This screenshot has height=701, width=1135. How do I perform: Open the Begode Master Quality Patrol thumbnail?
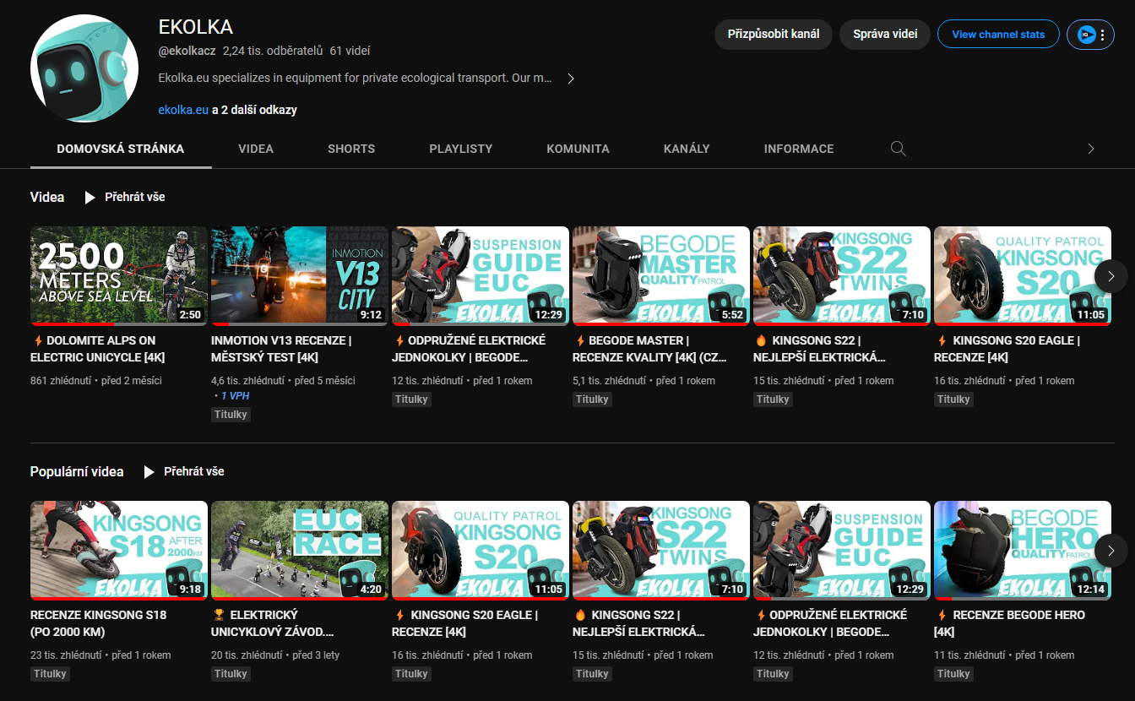661,276
